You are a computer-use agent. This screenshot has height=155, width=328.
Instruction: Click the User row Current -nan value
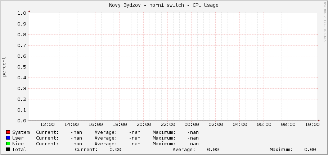click(x=76, y=138)
